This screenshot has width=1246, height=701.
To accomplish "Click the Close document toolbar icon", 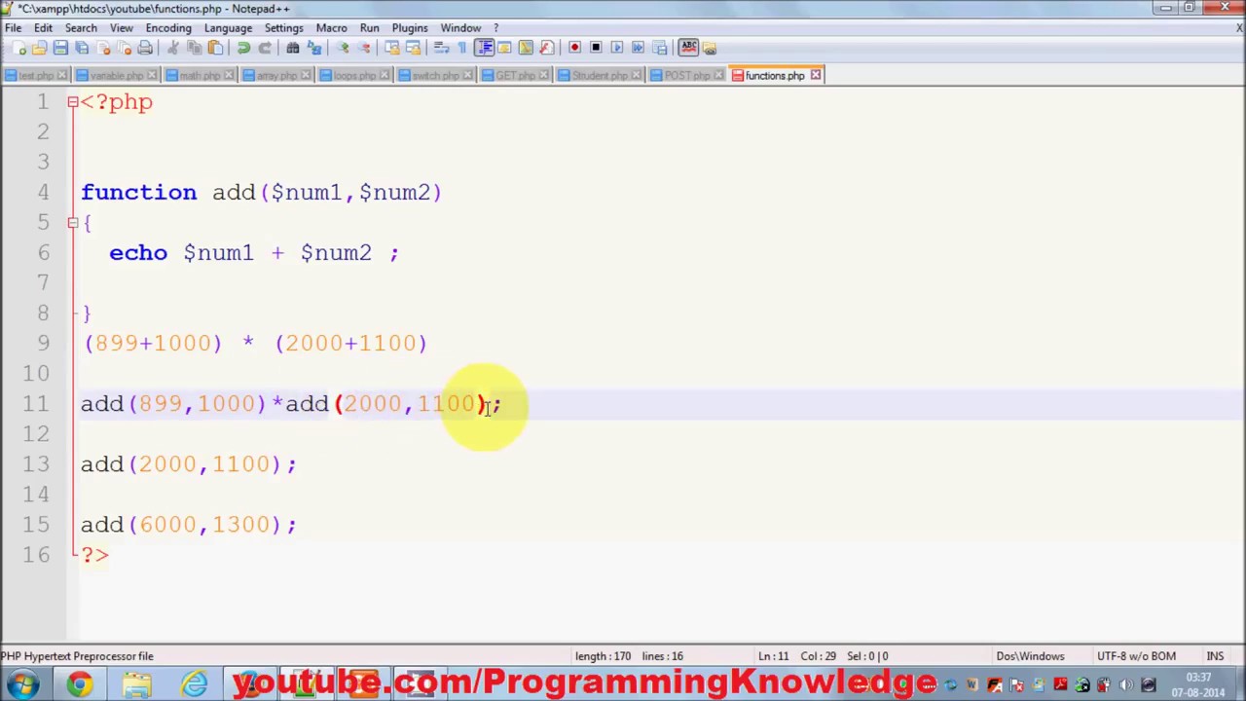I will (103, 48).
